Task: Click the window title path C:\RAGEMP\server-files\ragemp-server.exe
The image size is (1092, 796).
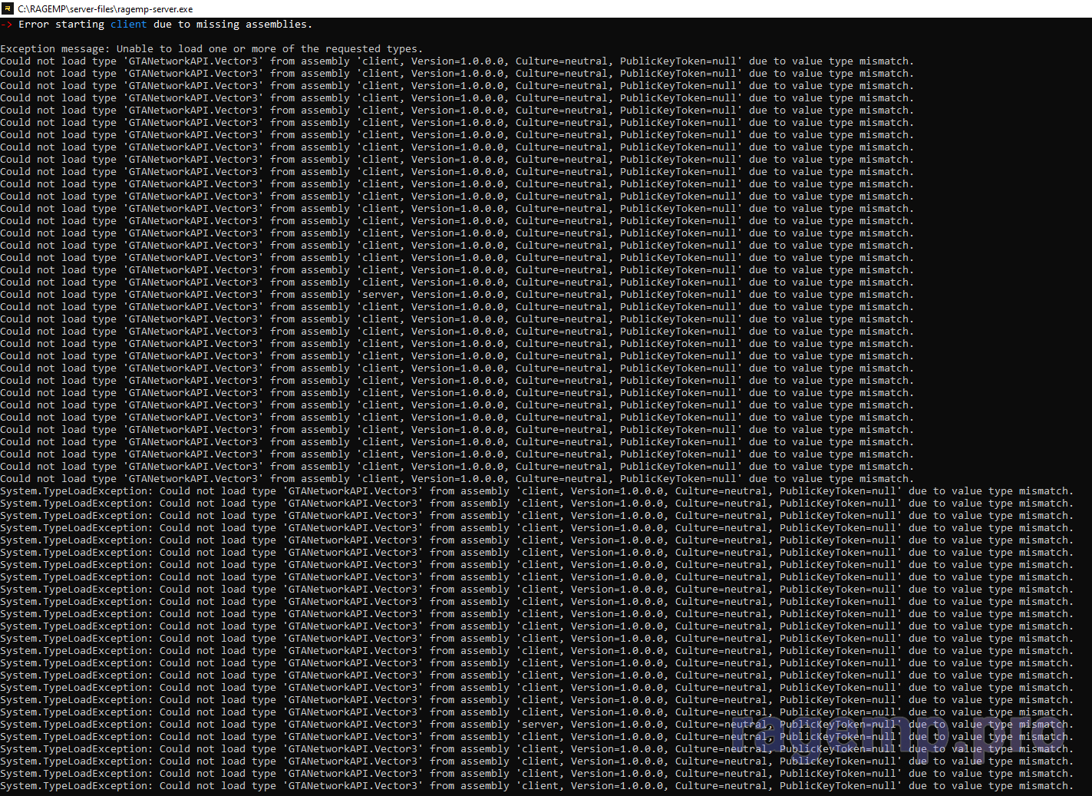Action: coord(106,9)
